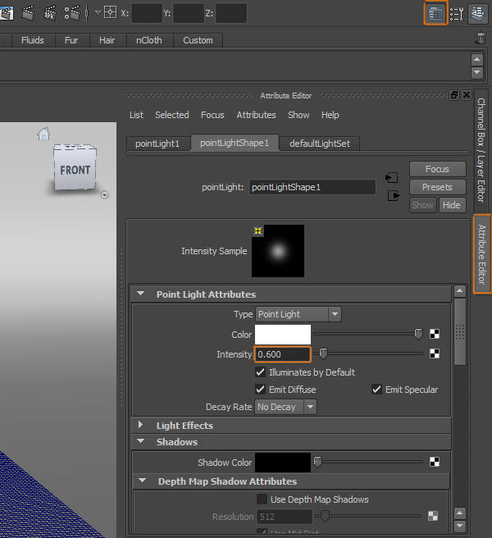Click the shelf trash can icon

click(x=480, y=39)
